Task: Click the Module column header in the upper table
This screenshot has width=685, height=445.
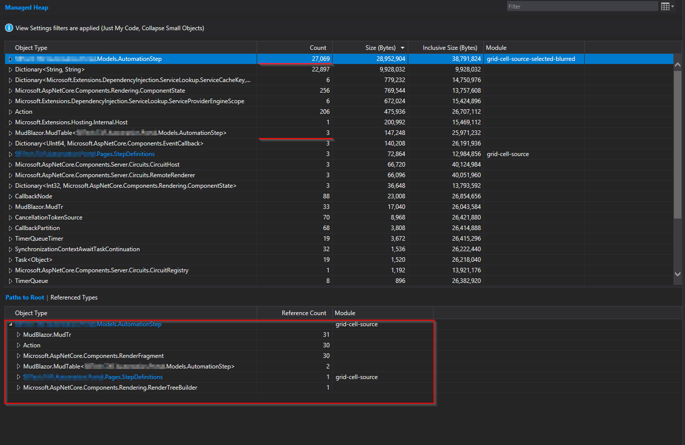Action: 534,48
